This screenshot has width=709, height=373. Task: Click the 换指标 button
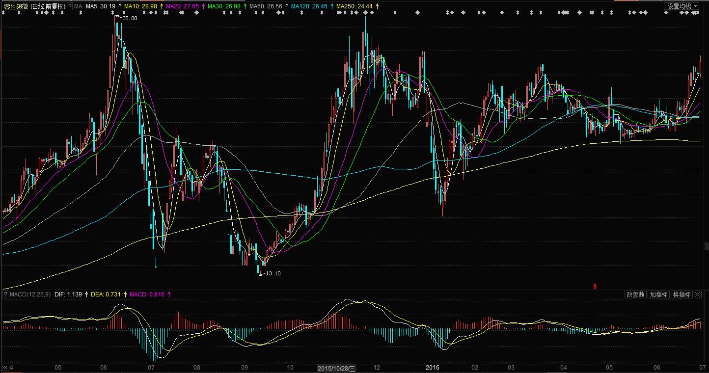682,294
